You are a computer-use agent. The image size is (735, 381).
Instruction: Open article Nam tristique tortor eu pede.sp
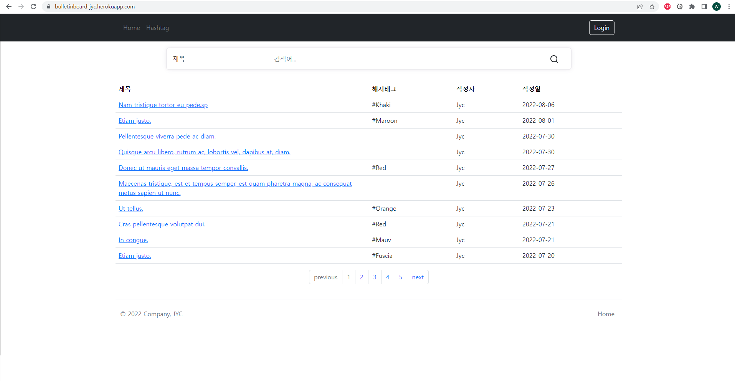point(163,105)
